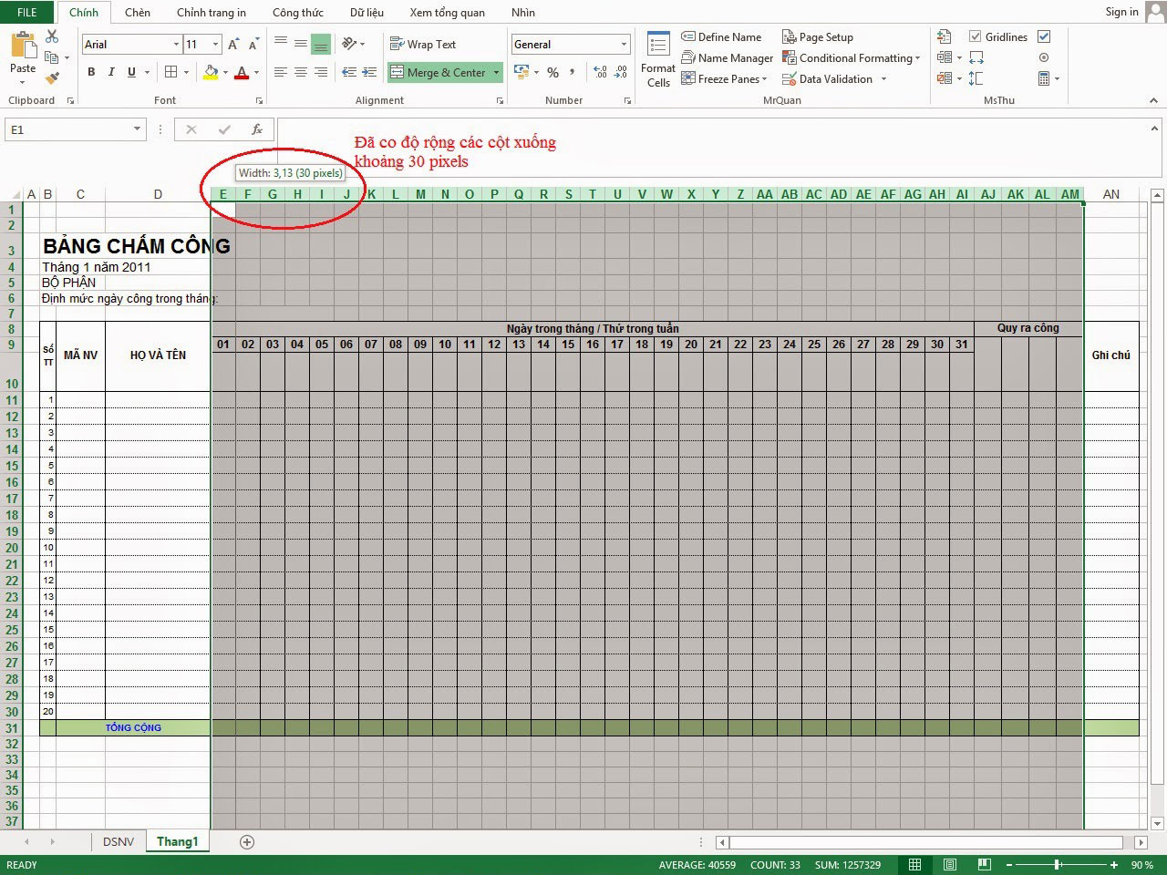Screen dimensions: 1167x875
Task: Toggle bold formatting in the Font group
Action: tap(90, 71)
